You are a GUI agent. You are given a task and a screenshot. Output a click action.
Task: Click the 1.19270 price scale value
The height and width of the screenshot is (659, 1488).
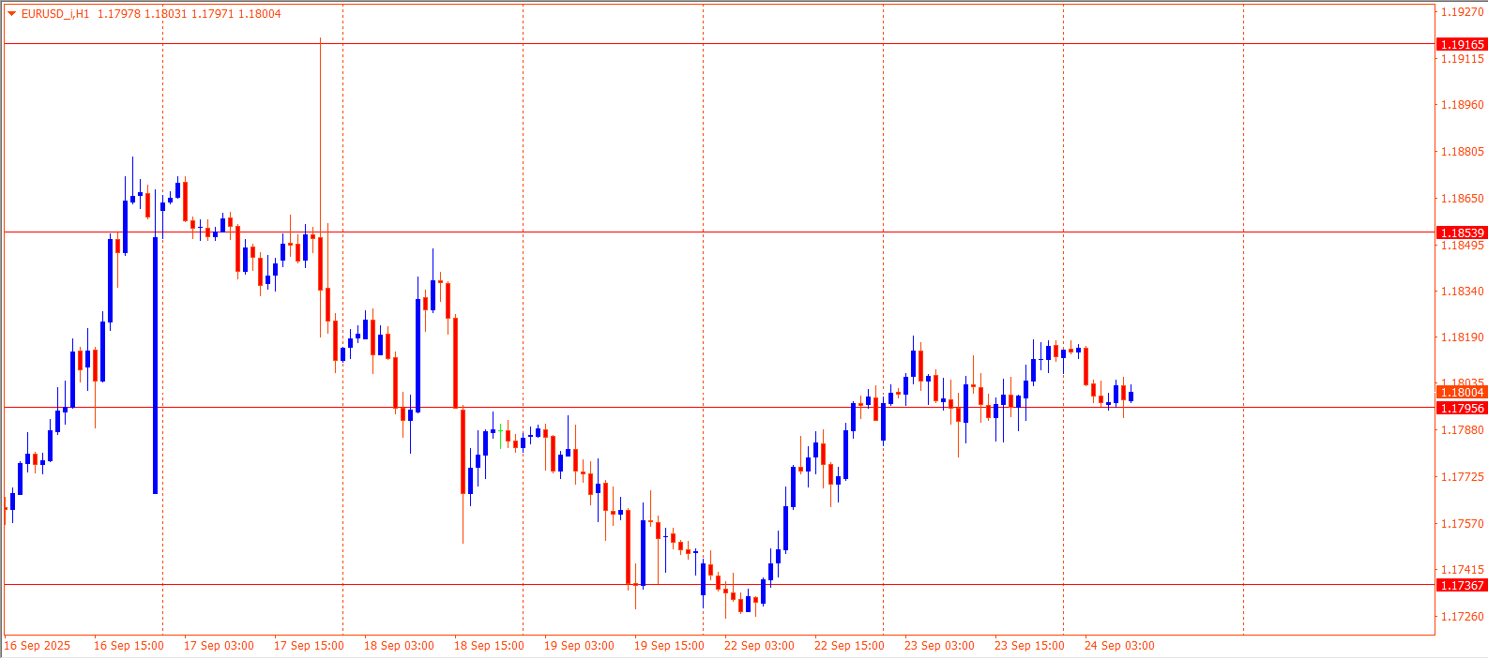[1462, 12]
